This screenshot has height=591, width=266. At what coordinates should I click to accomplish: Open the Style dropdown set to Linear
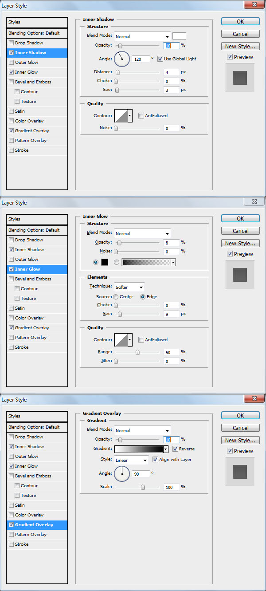(131, 460)
